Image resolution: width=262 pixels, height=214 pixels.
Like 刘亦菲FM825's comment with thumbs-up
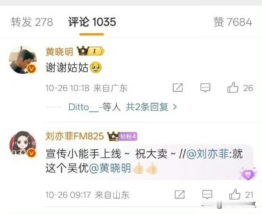pyautogui.click(x=235, y=194)
